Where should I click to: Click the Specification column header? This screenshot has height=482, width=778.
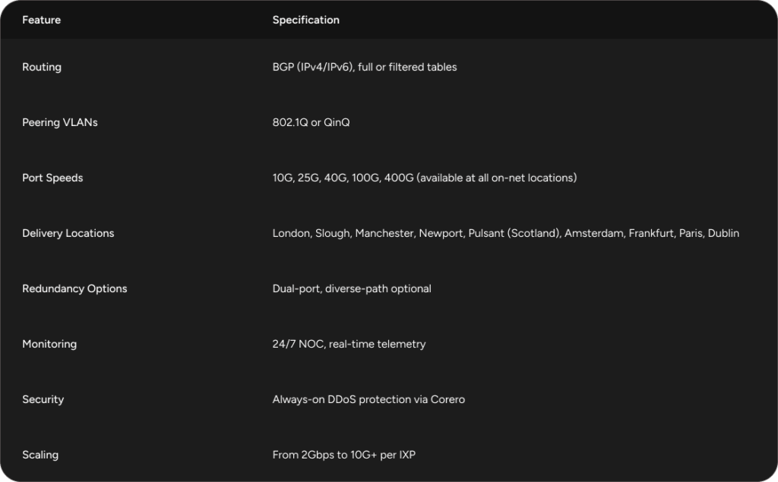coord(305,20)
